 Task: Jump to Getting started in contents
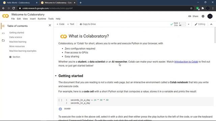click(x=17, y=33)
